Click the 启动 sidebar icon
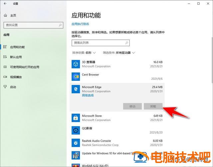The width and height of the screenshot is (213, 167). click(x=5, y=87)
